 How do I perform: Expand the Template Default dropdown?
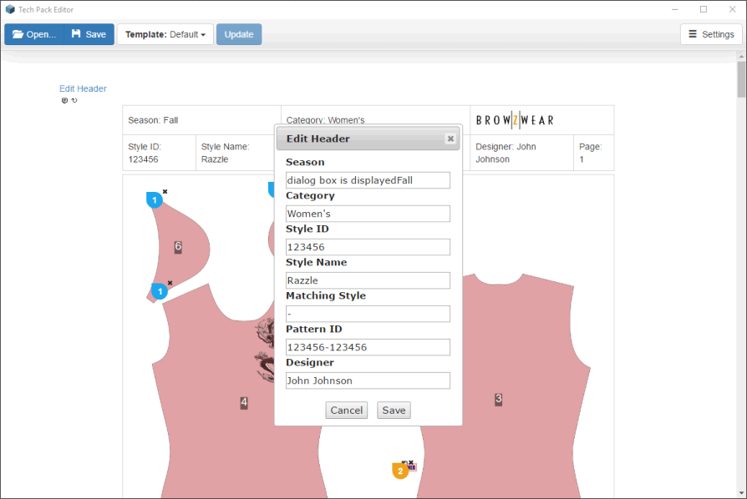[x=165, y=34]
